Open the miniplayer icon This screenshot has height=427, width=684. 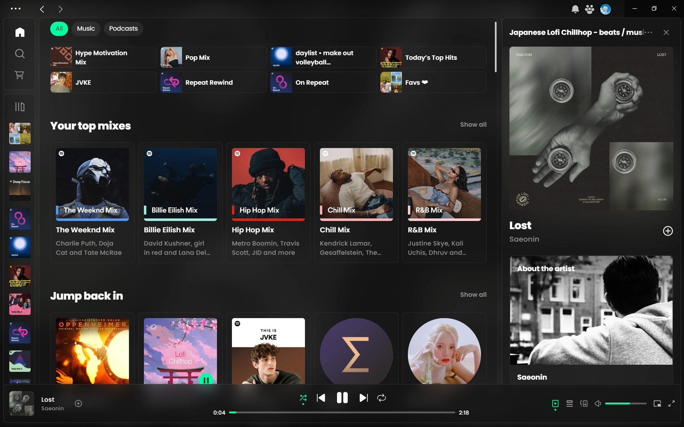point(657,404)
